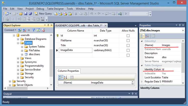The height and width of the screenshot is (106, 188).
Task: Toggle Allow Nulls checkbox for Id column
Action: click(x=128, y=36)
